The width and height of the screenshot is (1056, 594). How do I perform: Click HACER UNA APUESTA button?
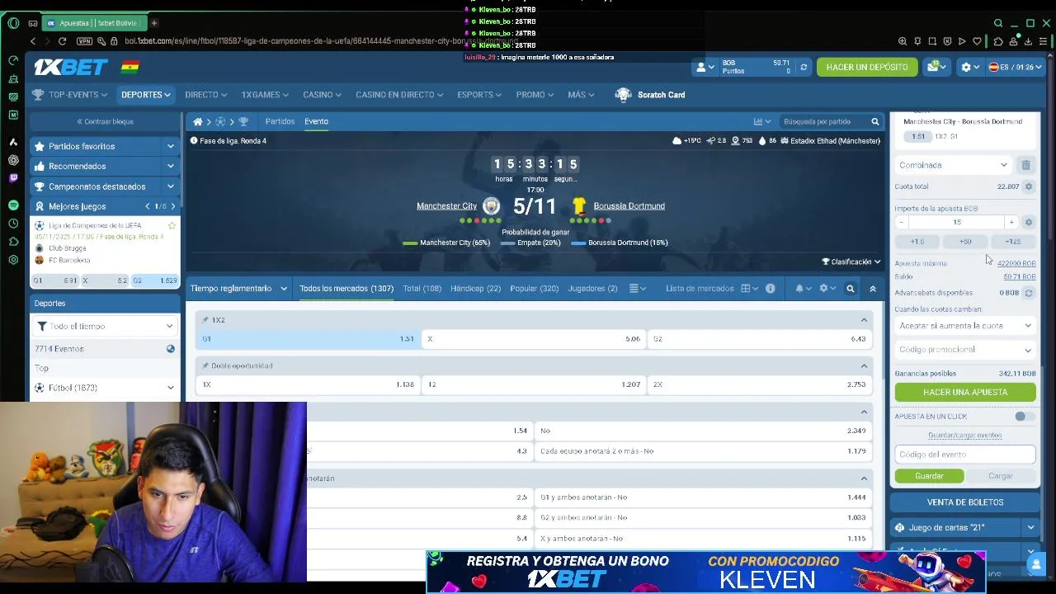(965, 393)
